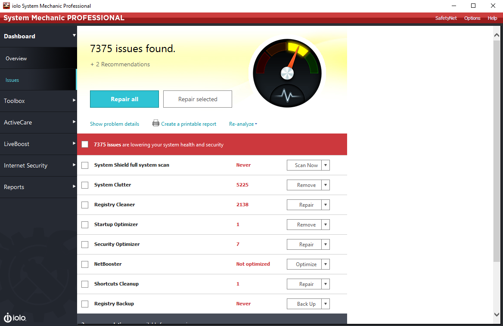Expand the Toolbox menu
Image resolution: width=503 pixels, height=326 pixels.
38,101
